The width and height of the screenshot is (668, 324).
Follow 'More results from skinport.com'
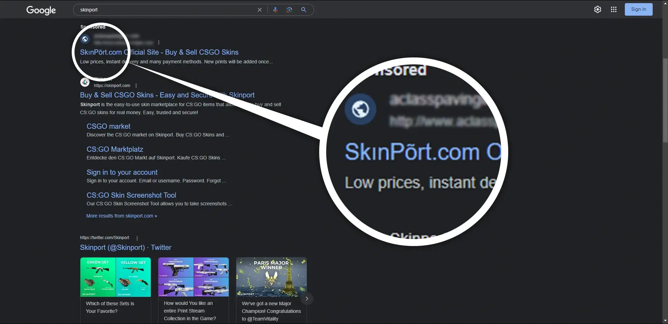click(x=121, y=216)
